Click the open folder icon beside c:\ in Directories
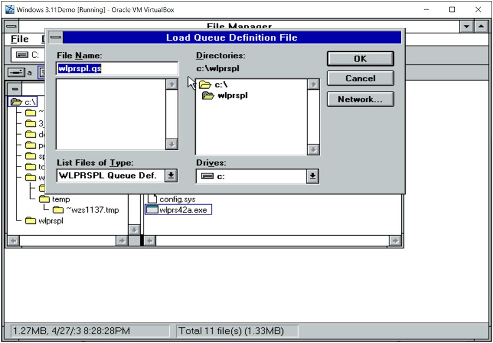493x343 pixels. pos(205,84)
